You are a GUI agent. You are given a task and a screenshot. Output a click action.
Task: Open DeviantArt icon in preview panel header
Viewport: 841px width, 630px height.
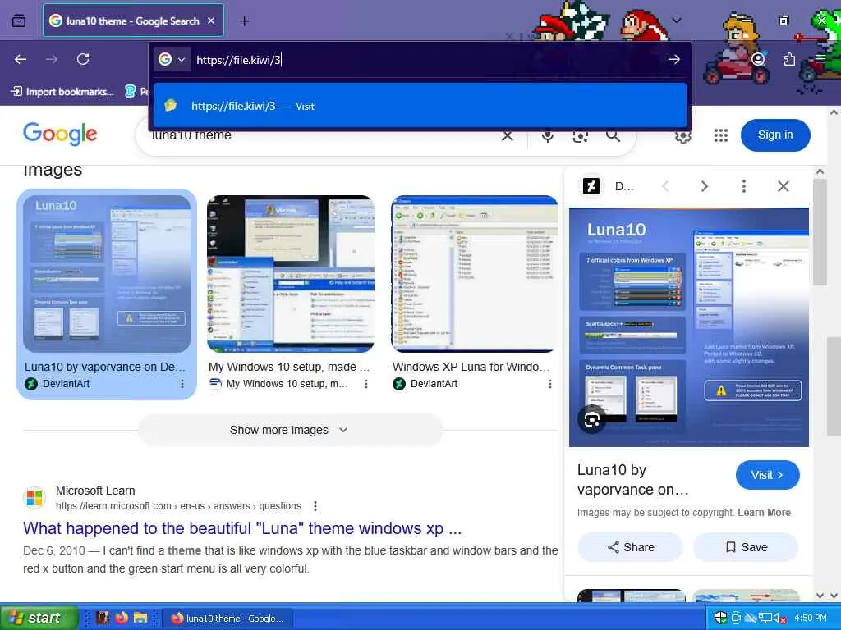click(x=591, y=186)
